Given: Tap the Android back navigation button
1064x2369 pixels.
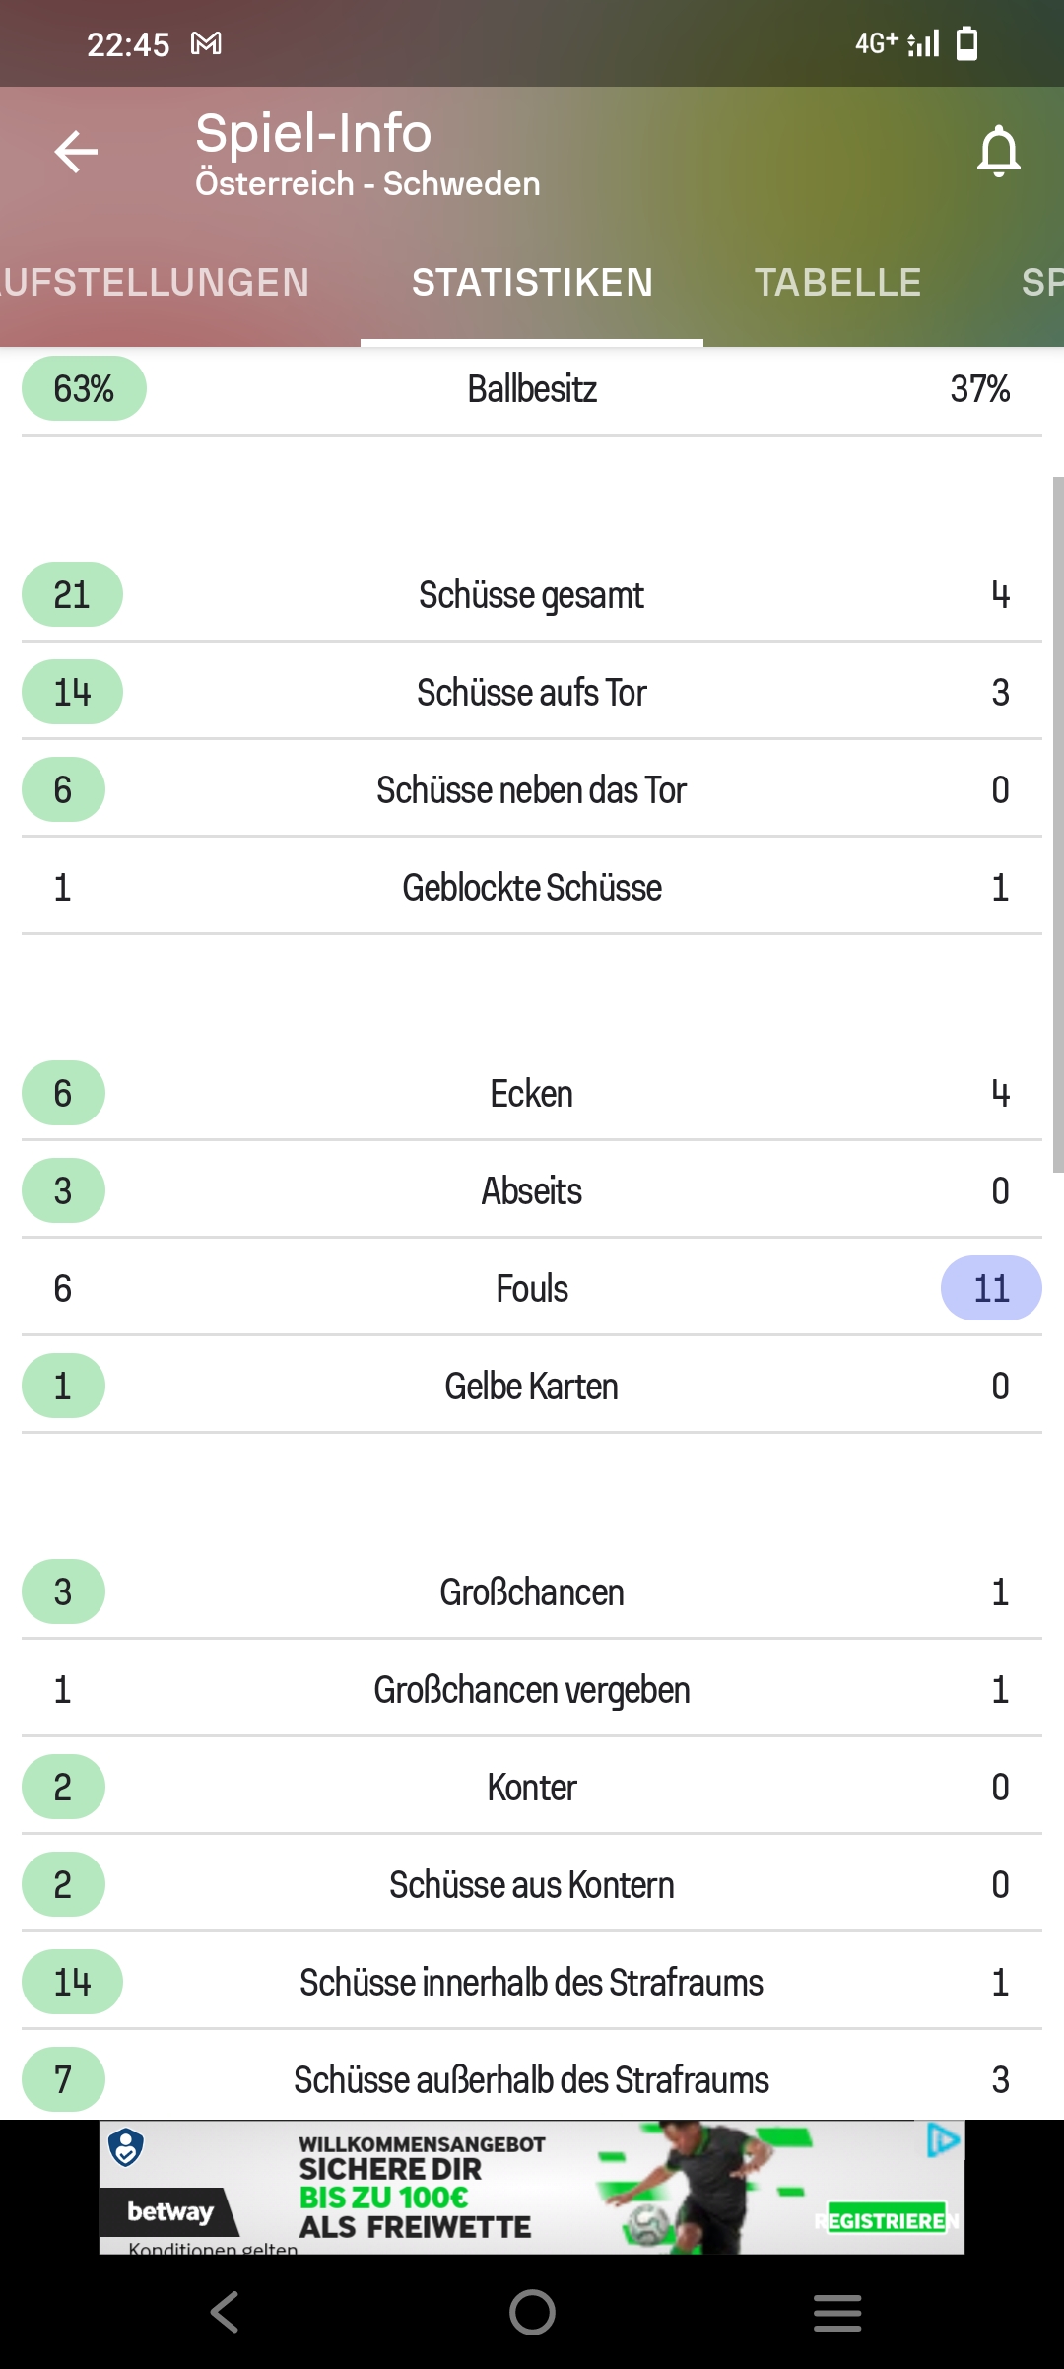Looking at the screenshot, I should pyautogui.click(x=225, y=2312).
